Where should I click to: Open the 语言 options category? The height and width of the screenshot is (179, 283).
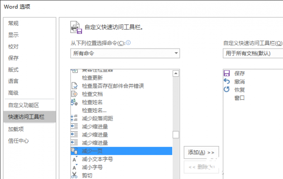click(13, 81)
